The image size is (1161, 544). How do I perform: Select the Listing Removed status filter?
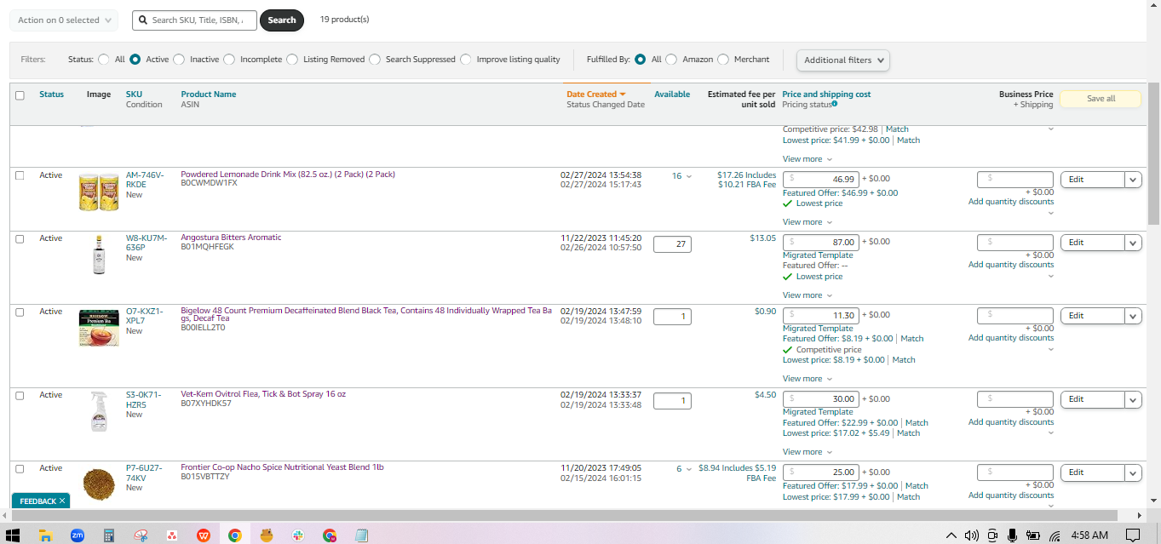click(x=292, y=60)
